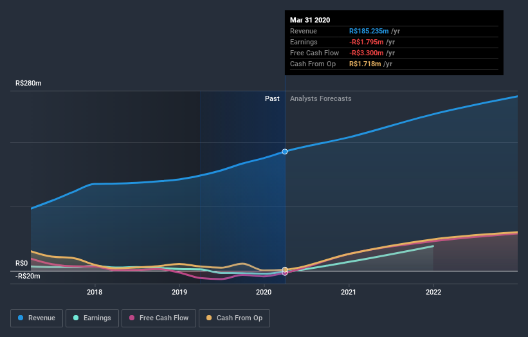Click the -R$20m y-axis label
This screenshot has height=337, width=528.
(x=28, y=276)
